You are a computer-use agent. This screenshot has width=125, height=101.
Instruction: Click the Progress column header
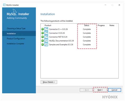coord(101,25)
